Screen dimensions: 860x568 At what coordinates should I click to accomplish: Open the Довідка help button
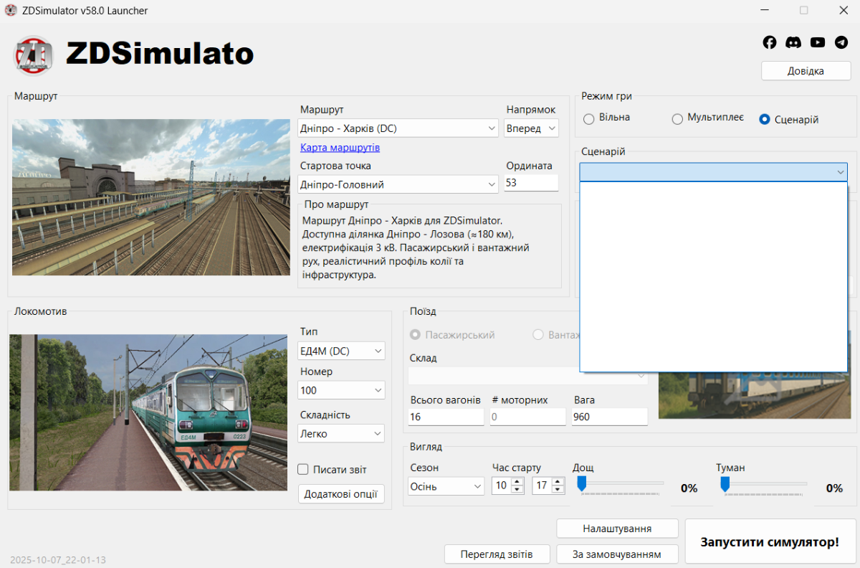806,71
